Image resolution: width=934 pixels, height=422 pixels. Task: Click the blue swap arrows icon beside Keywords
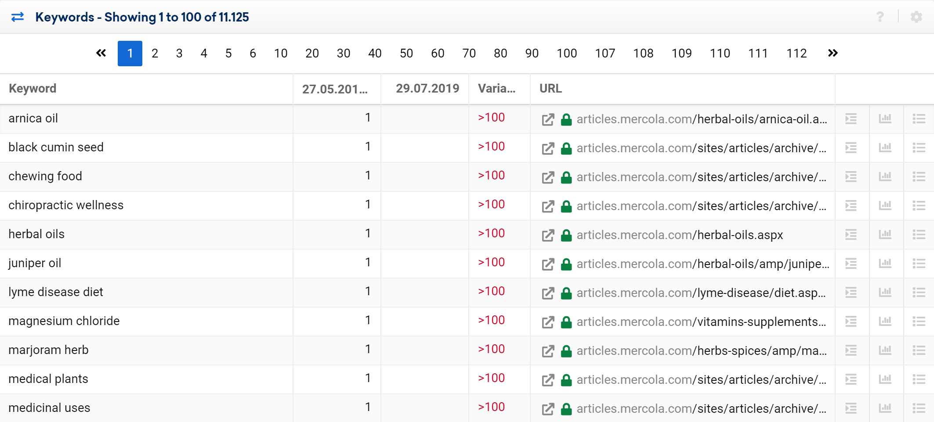coord(18,17)
